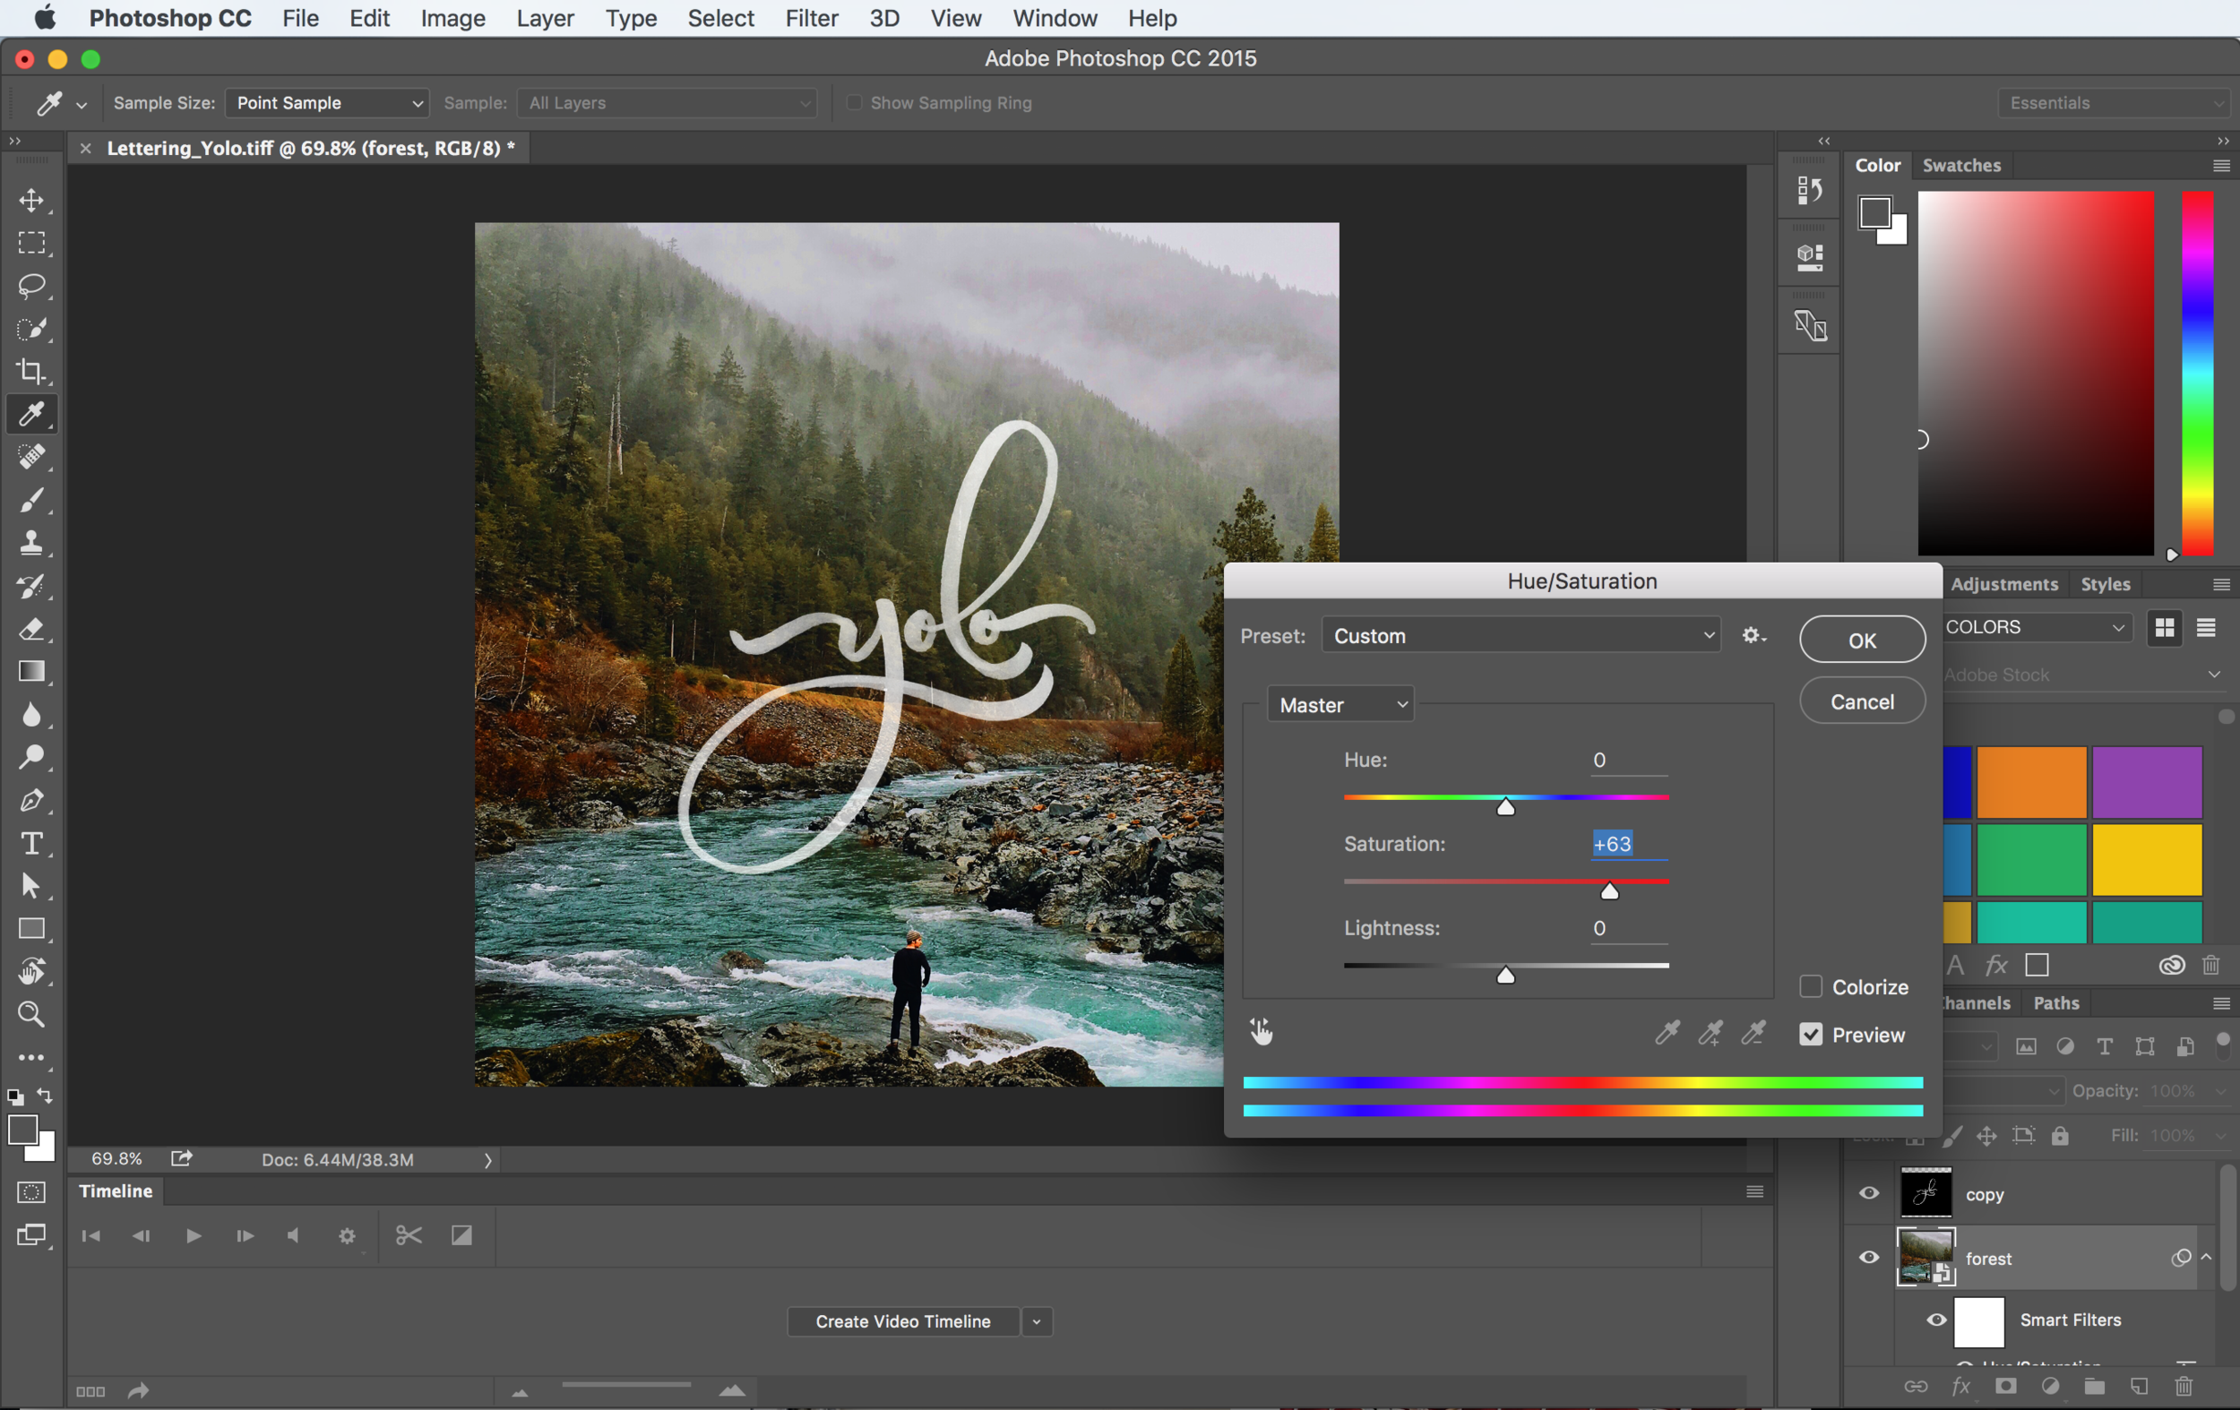Image resolution: width=2240 pixels, height=1410 pixels.
Task: Open the Master channel dropdown
Action: [x=1340, y=705]
